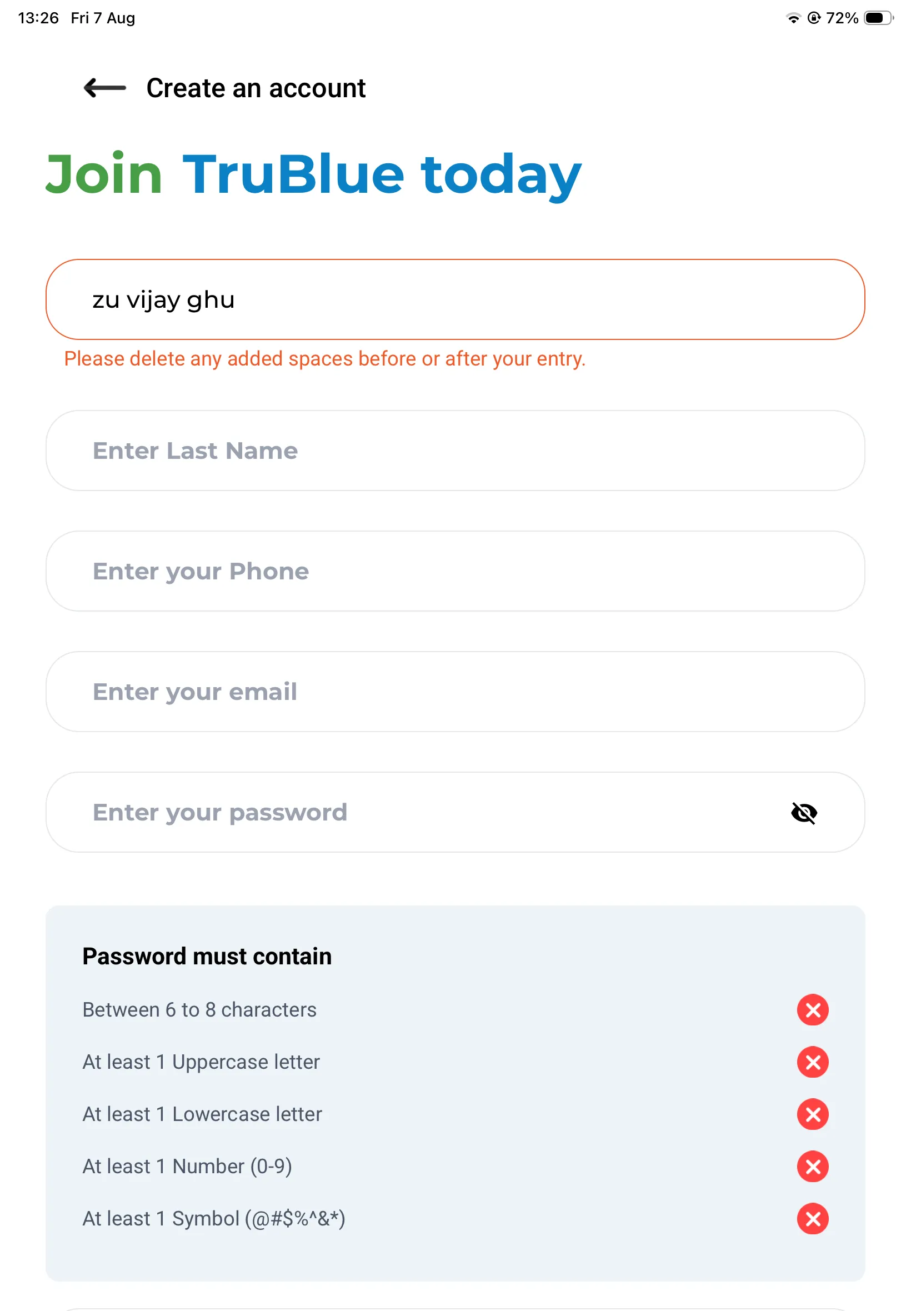The image size is (911, 1311).
Task: Select the Enter your email field
Action: (x=455, y=692)
